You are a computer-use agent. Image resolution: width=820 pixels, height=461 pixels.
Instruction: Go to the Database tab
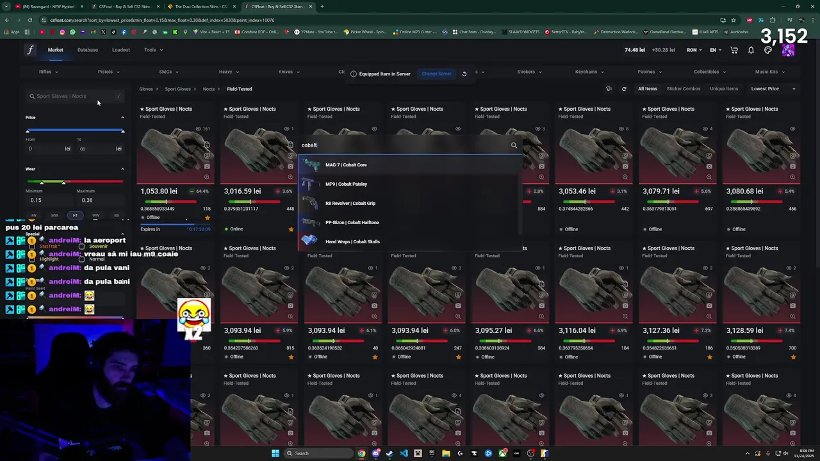pyautogui.click(x=88, y=50)
